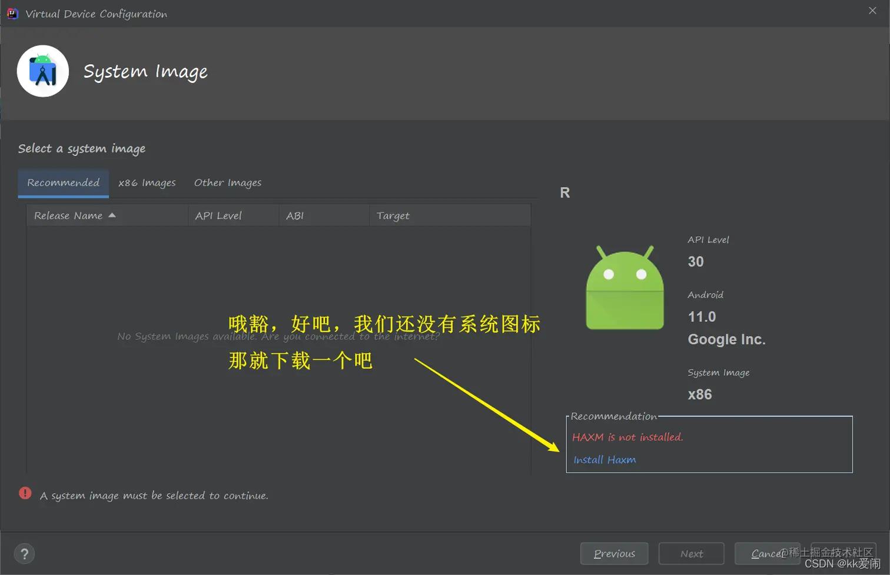The image size is (890, 575).
Task: Click the API level value 30
Action: [x=696, y=262]
